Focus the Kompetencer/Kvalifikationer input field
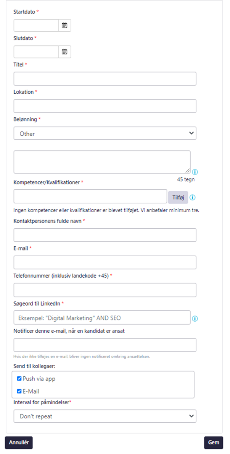This screenshot has width=230, height=454. point(90,196)
